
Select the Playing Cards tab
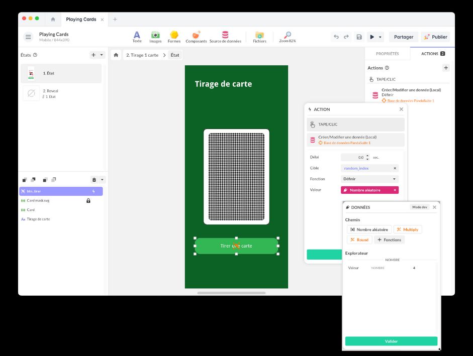pyautogui.click(x=81, y=19)
